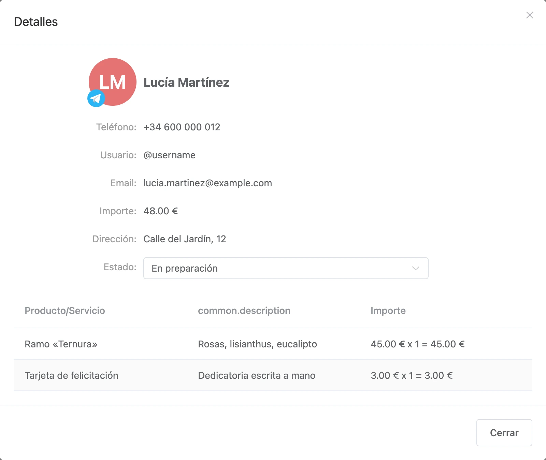546x460 pixels.
Task: Click the Telegram badge icon on avatar
Action: [x=96, y=98]
